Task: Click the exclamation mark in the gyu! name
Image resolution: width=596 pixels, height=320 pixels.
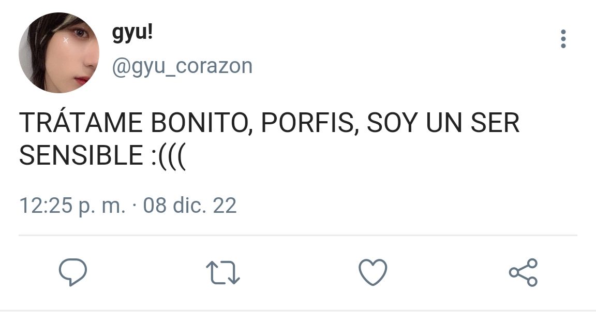Action: click(x=150, y=31)
